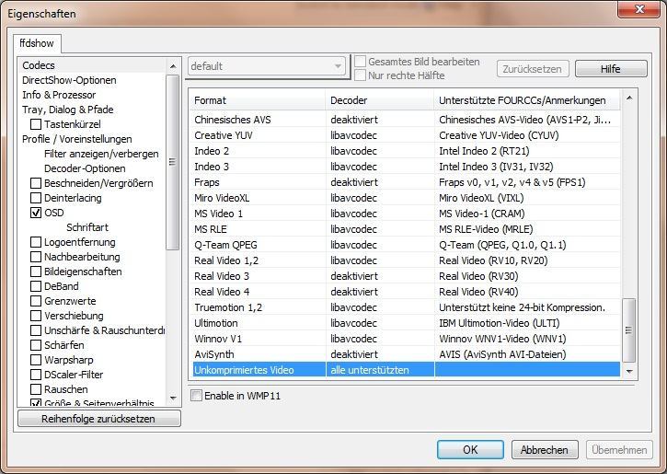Viewport: 667px width, 474px height.
Task: Open Profile / Voreinstellungen page
Action: pyautogui.click(x=77, y=139)
